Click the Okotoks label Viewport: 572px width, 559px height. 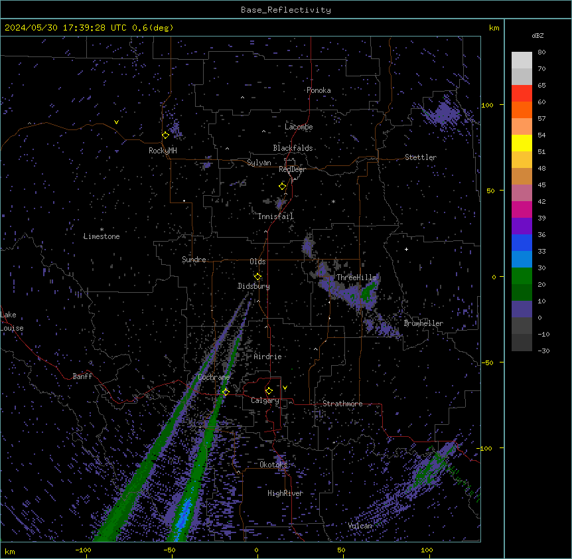pos(273,465)
